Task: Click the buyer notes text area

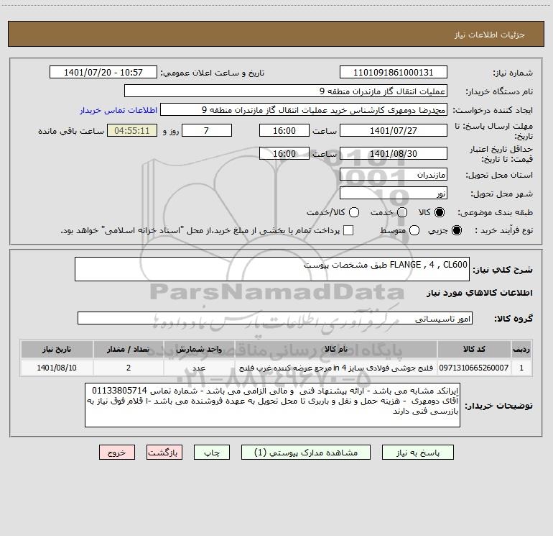Action: 272,405
